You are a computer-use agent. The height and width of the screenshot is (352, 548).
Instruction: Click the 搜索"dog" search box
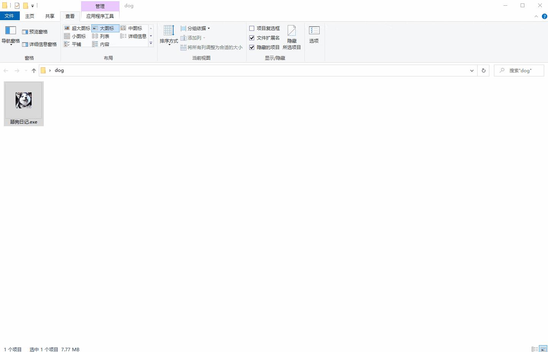click(519, 71)
